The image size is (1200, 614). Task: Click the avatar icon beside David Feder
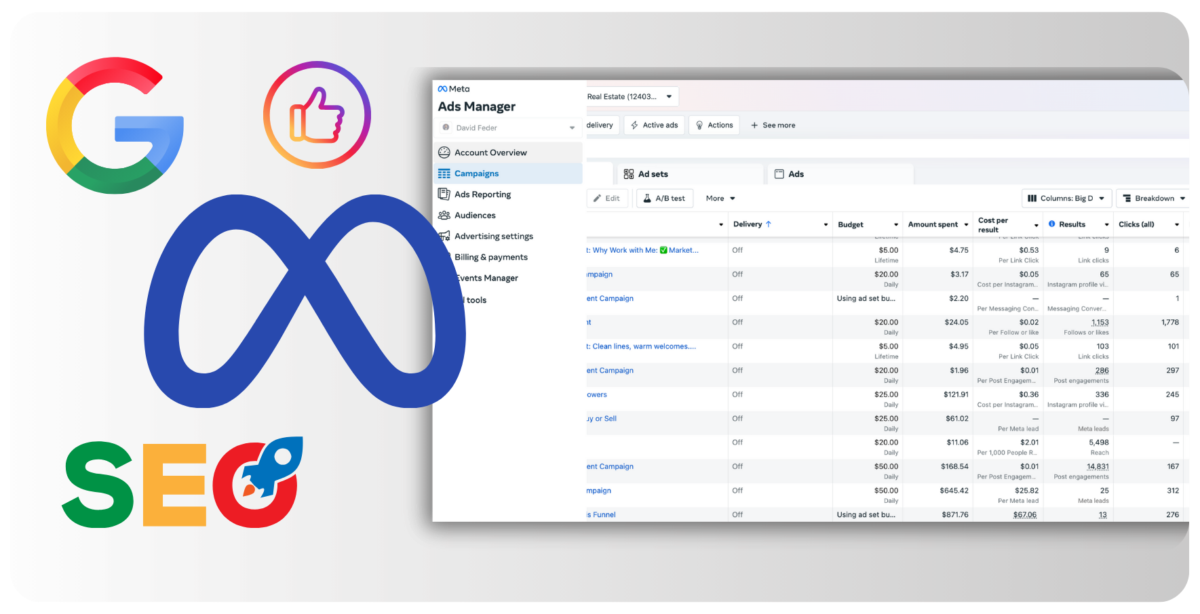(x=446, y=127)
